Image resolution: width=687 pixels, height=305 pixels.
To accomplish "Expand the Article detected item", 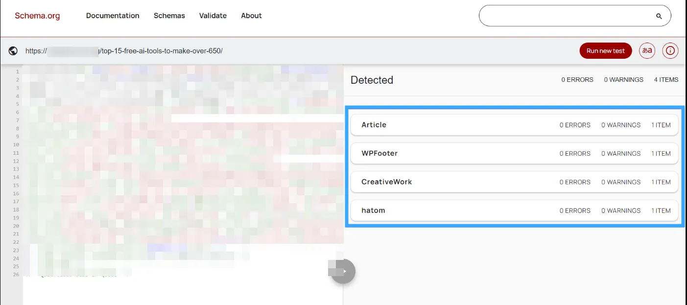I will (x=515, y=125).
